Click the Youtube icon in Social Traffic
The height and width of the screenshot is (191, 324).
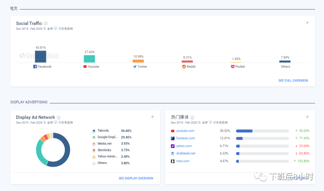(x=85, y=67)
